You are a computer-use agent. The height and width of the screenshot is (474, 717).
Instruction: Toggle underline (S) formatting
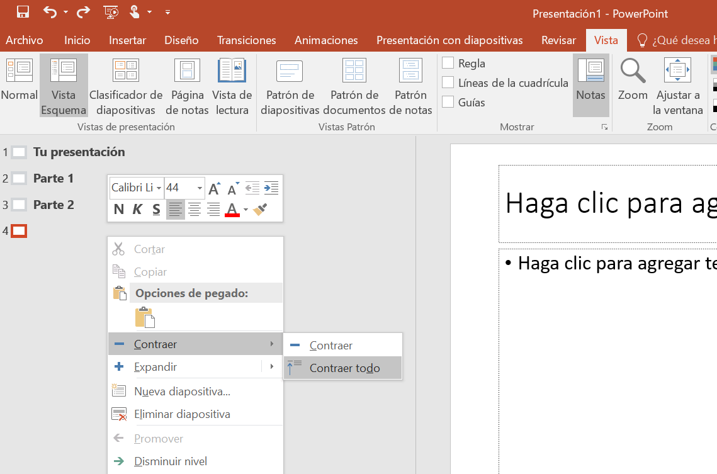click(156, 210)
